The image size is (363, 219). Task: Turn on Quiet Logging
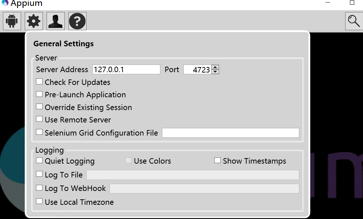pos(39,161)
